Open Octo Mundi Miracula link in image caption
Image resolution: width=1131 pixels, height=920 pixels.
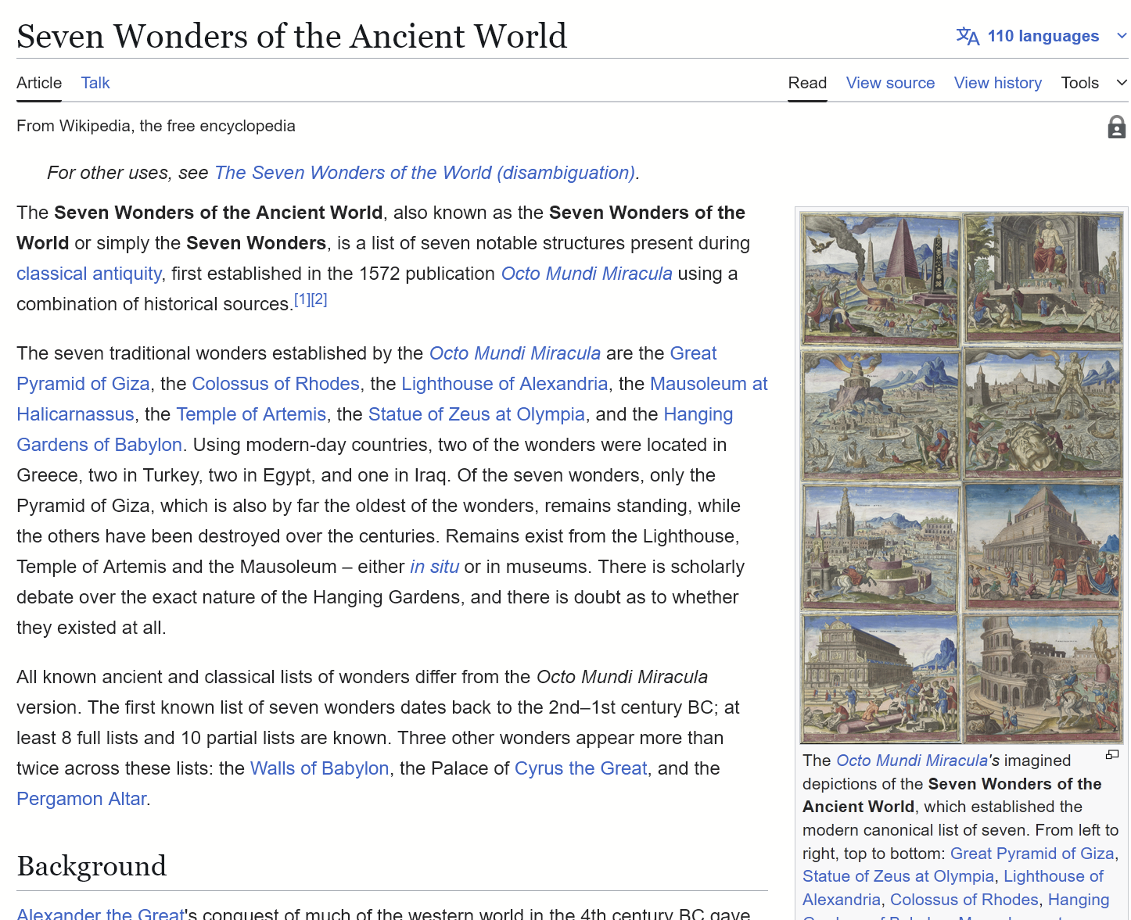coord(912,761)
